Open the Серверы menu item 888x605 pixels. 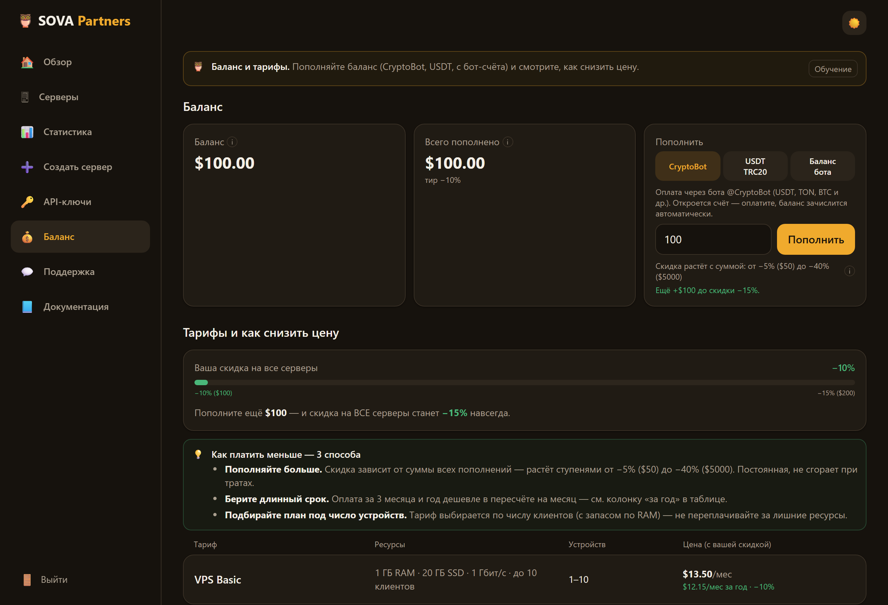tap(80, 97)
